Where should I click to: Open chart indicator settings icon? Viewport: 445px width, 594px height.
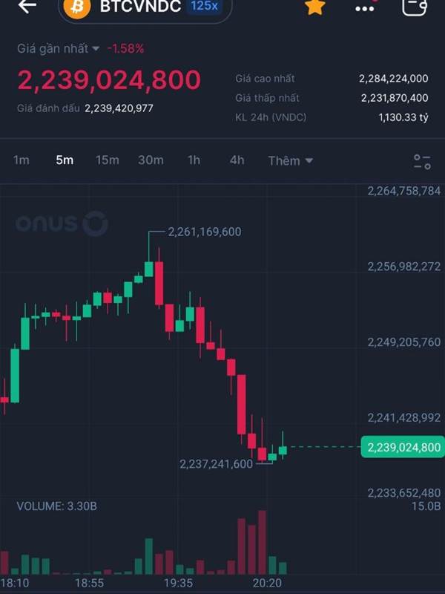[422, 161]
